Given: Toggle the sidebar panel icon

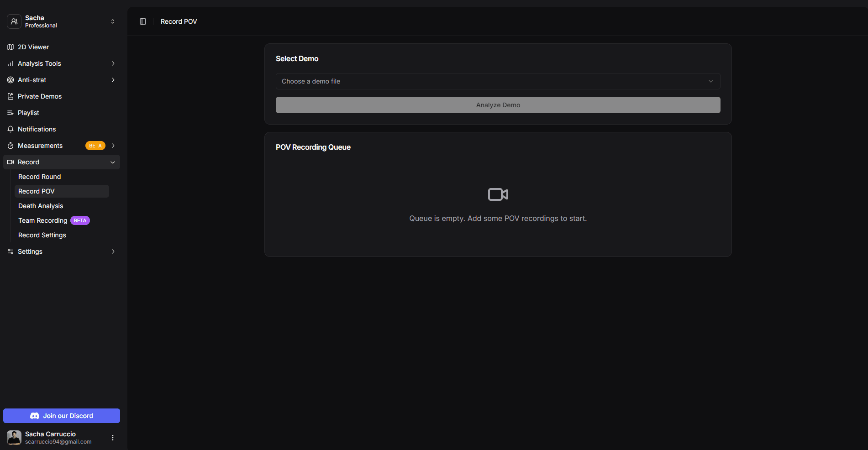Looking at the screenshot, I should (x=143, y=21).
